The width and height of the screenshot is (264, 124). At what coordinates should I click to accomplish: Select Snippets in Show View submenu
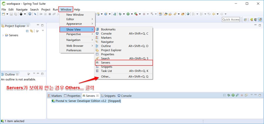[124, 67]
